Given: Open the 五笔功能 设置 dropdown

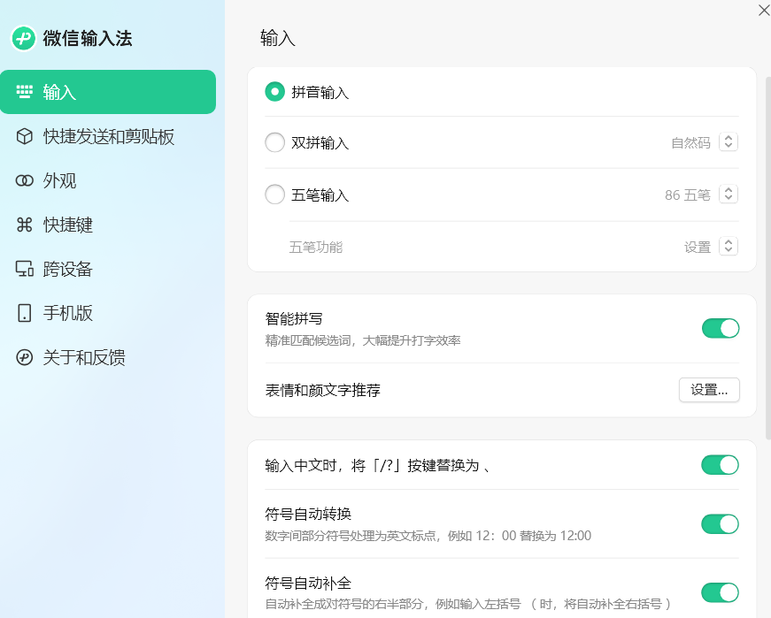Looking at the screenshot, I should pyautogui.click(x=729, y=246).
